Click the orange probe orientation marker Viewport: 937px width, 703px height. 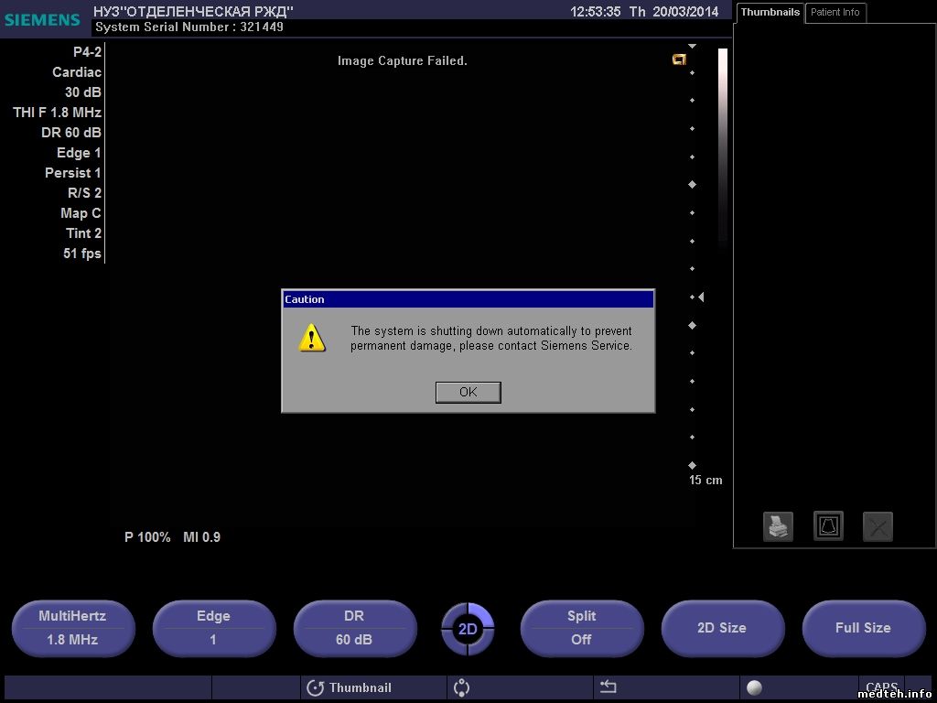[x=679, y=59]
